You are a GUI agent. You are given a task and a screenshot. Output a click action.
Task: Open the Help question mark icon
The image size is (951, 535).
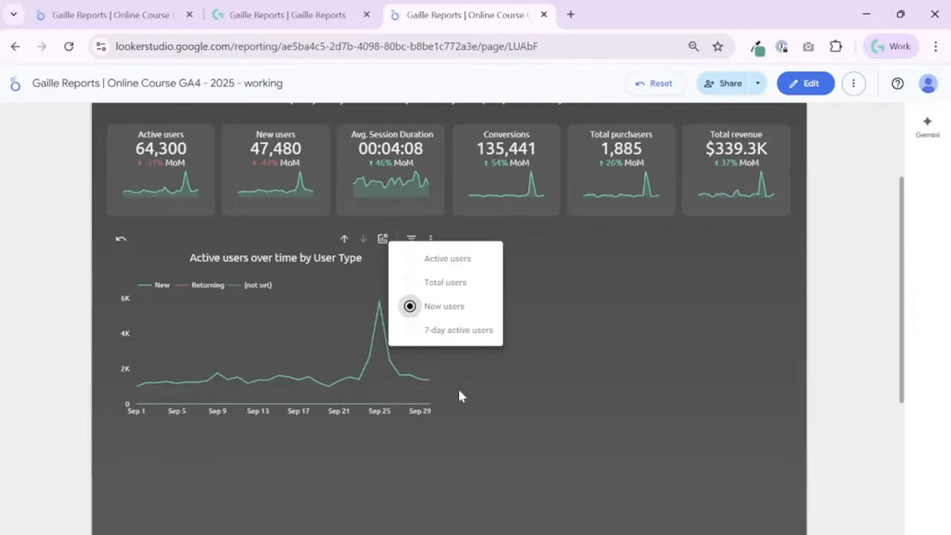click(898, 83)
